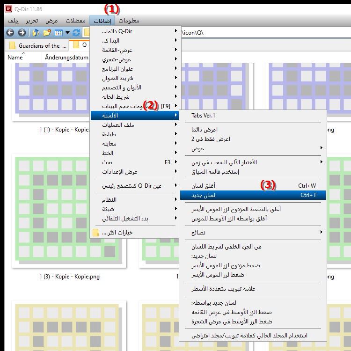Click the blue Refresh arrows icon

click(x=76, y=33)
